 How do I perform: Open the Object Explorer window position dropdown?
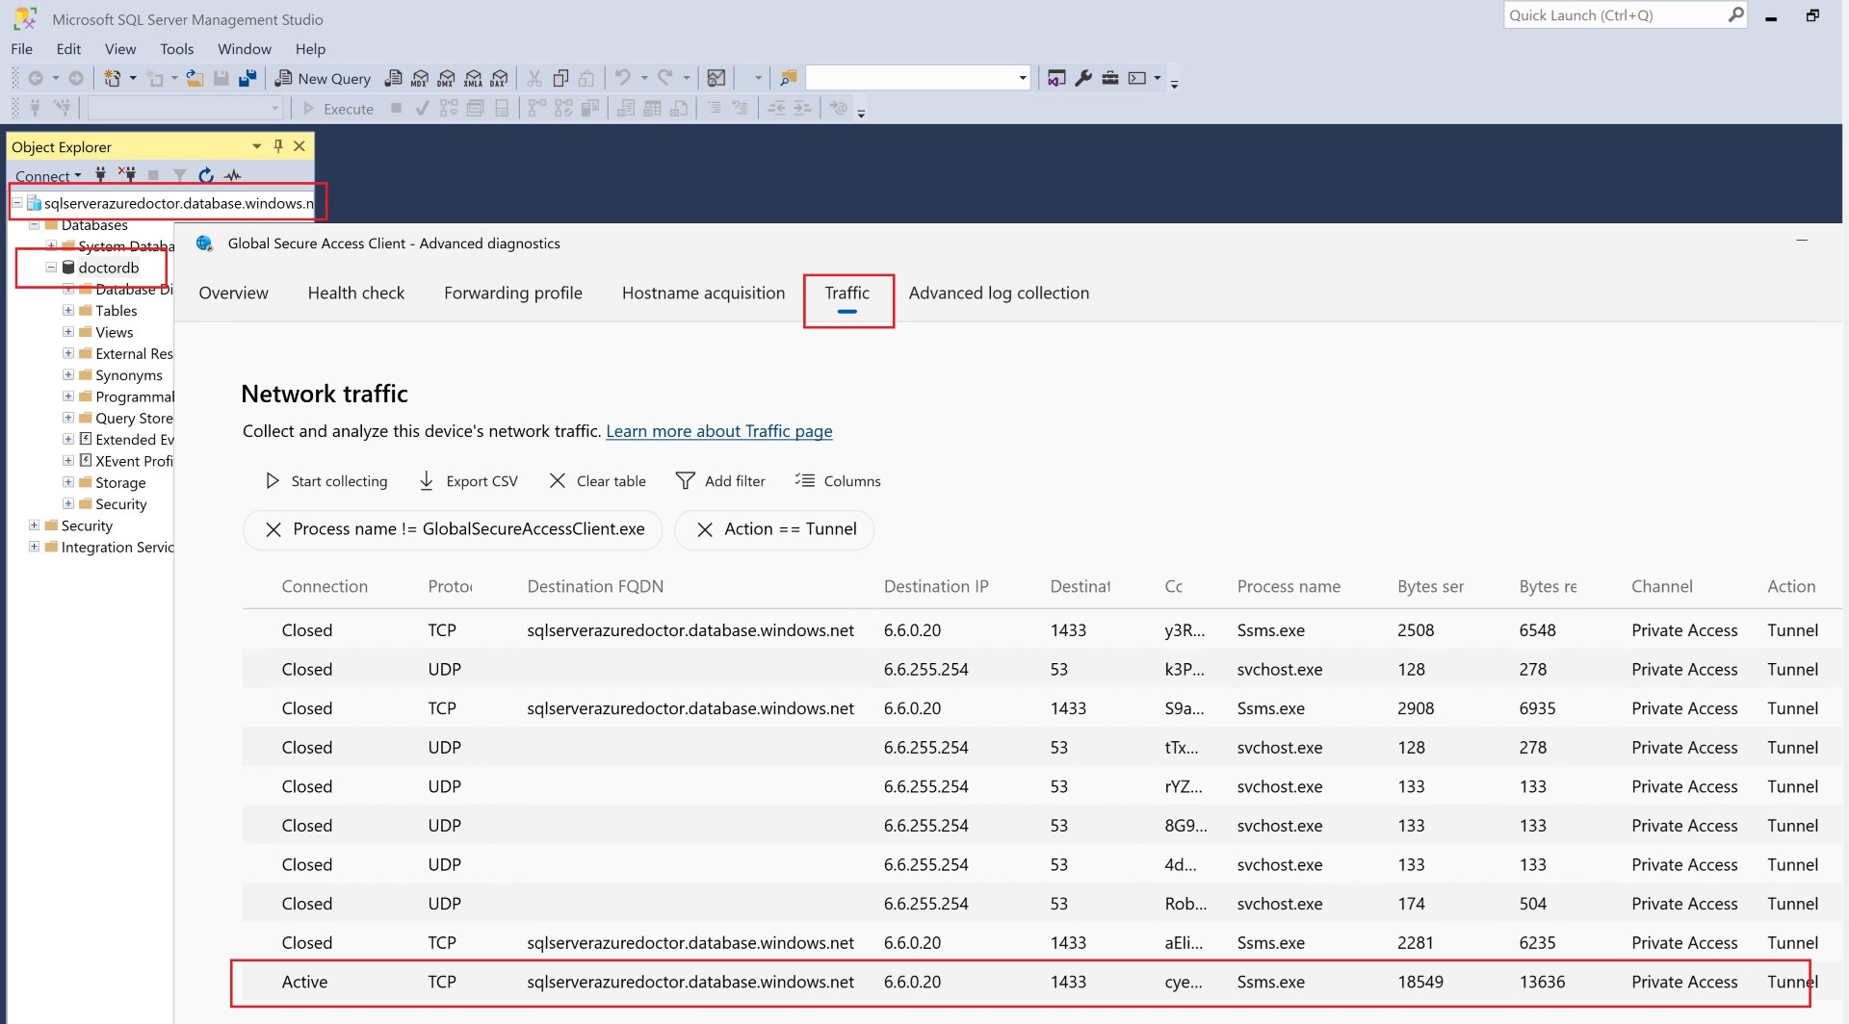click(256, 146)
